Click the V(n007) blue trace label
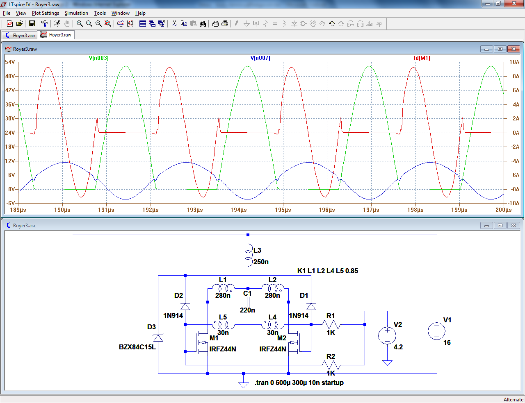 260,58
